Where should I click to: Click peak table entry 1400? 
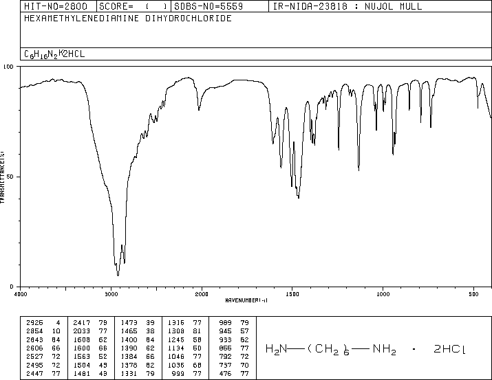tap(129, 339)
